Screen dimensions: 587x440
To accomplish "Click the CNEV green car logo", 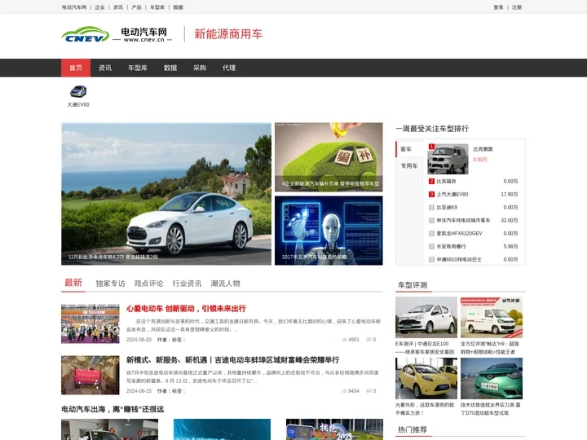I will coord(86,34).
